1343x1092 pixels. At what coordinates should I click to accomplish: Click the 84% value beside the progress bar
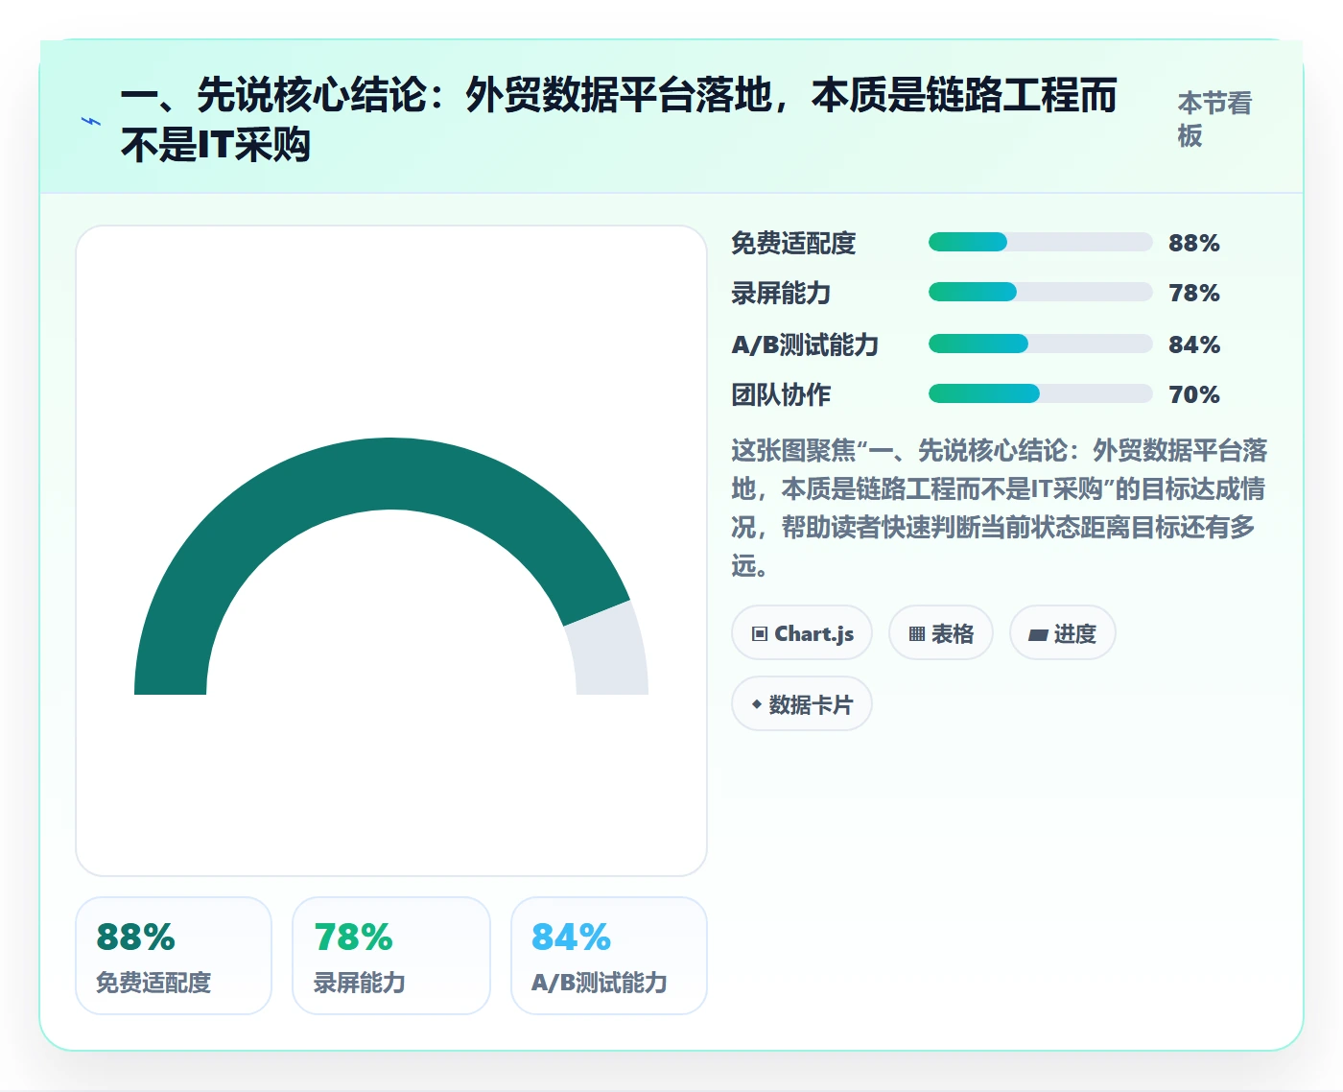click(1194, 344)
